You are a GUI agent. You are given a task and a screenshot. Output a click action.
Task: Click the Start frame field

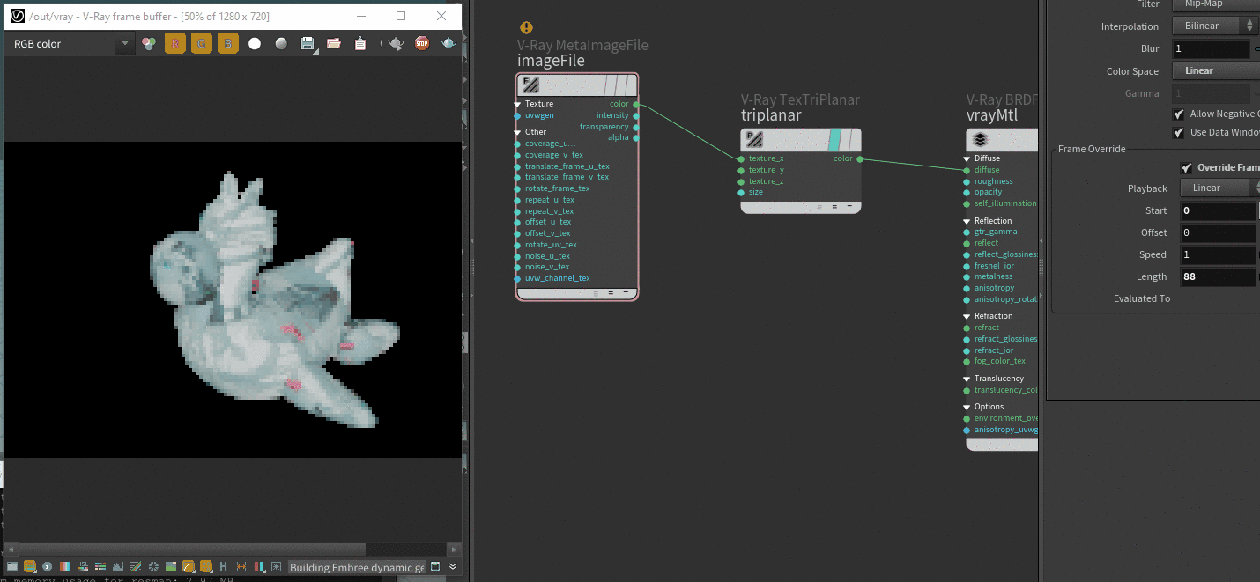[1218, 211]
